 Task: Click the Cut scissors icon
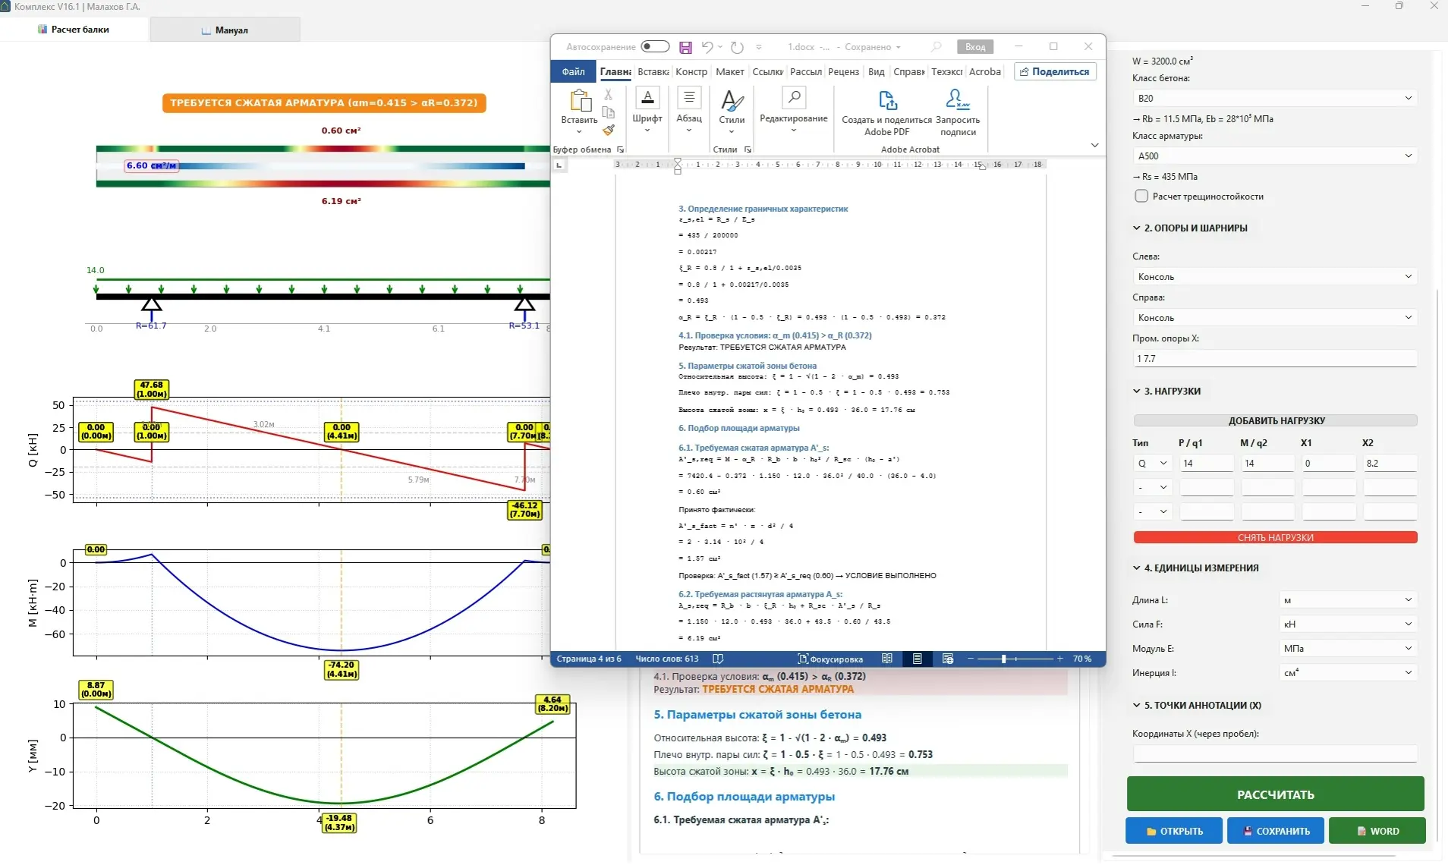[x=609, y=95]
